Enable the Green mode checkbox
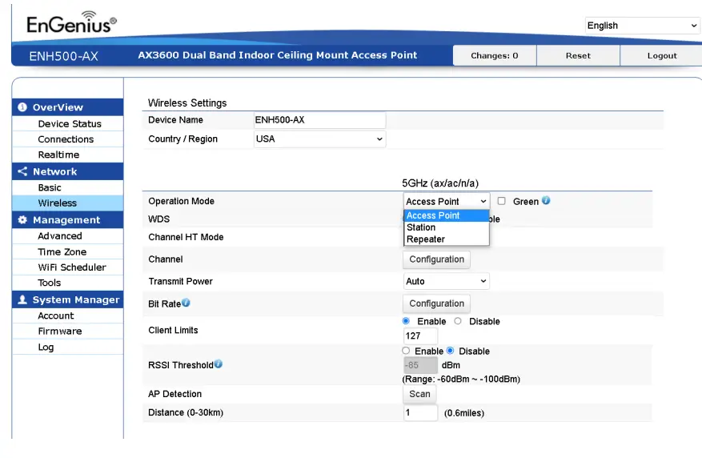The height and width of the screenshot is (458, 702). click(502, 201)
